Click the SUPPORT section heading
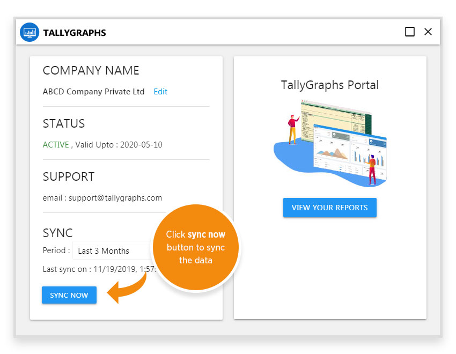 tap(68, 177)
